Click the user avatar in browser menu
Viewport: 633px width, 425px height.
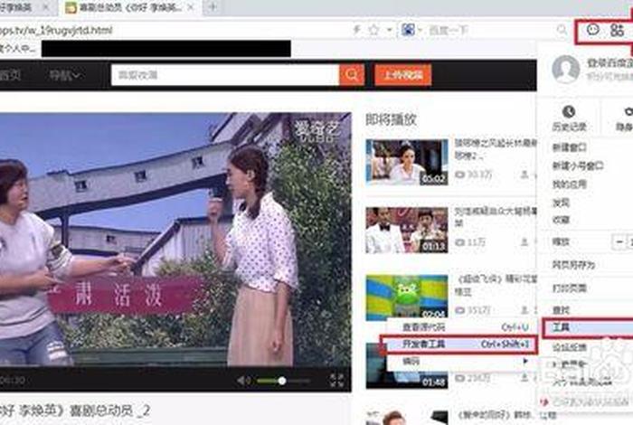pyautogui.click(x=565, y=69)
